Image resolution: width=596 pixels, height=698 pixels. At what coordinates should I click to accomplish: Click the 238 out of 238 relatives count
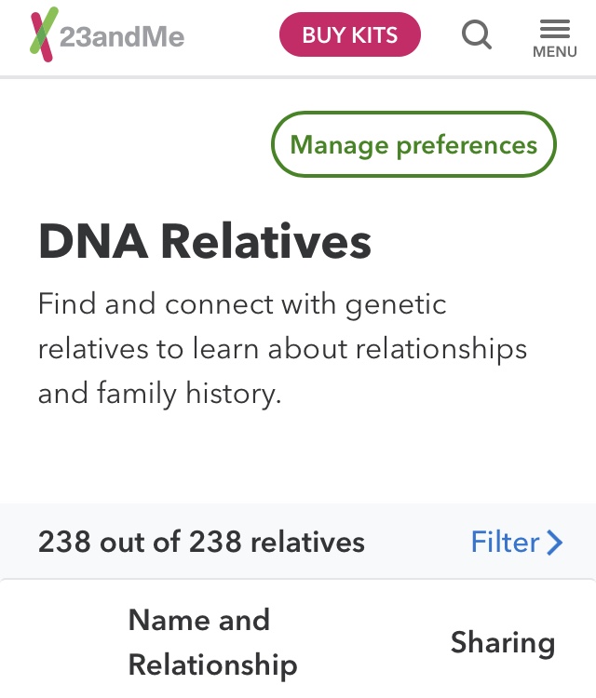click(x=201, y=542)
